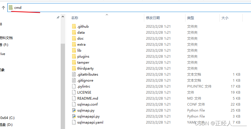Click the pin icon in navigation pane
This screenshot has width=251, height=129.
click(x=58, y=17)
